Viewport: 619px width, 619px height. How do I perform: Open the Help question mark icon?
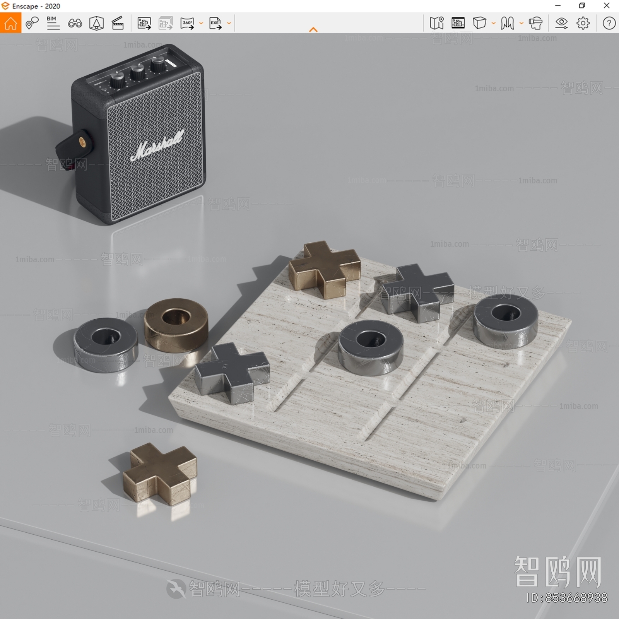tap(609, 23)
